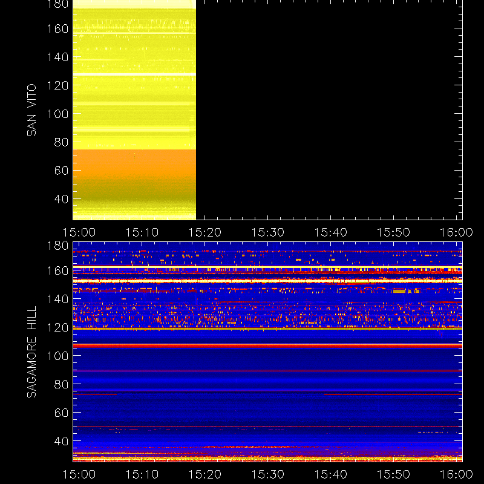Image resolution: width=484 pixels, height=484 pixels.
Task: Select the 140 tick label on San Vito axis
Action: point(57,57)
